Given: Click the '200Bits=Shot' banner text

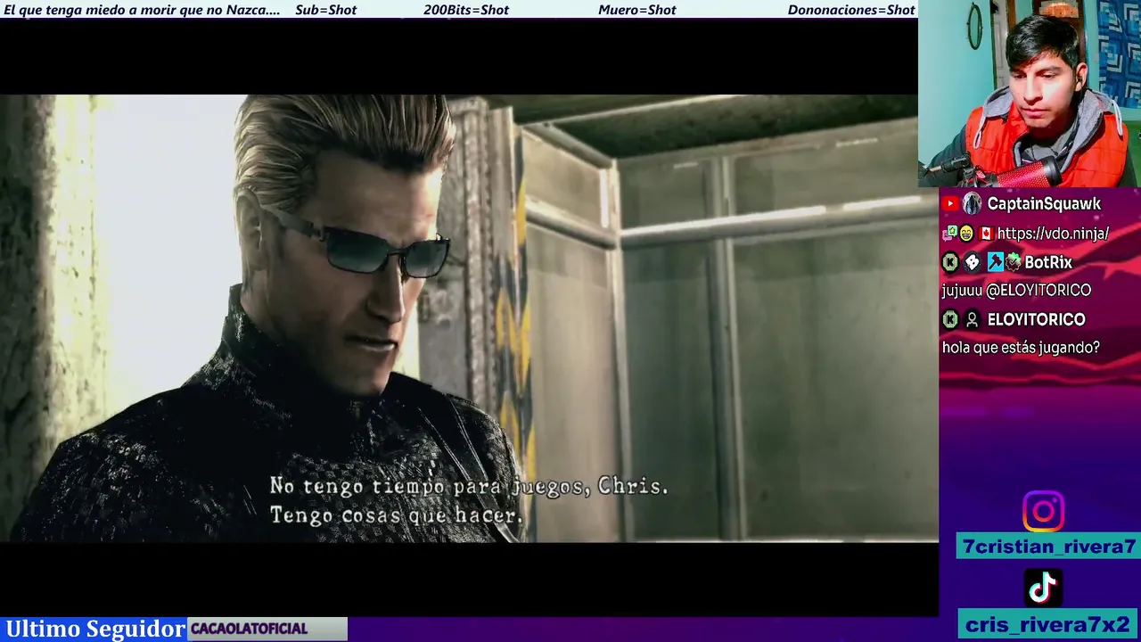Looking at the screenshot, I should tap(466, 10).
